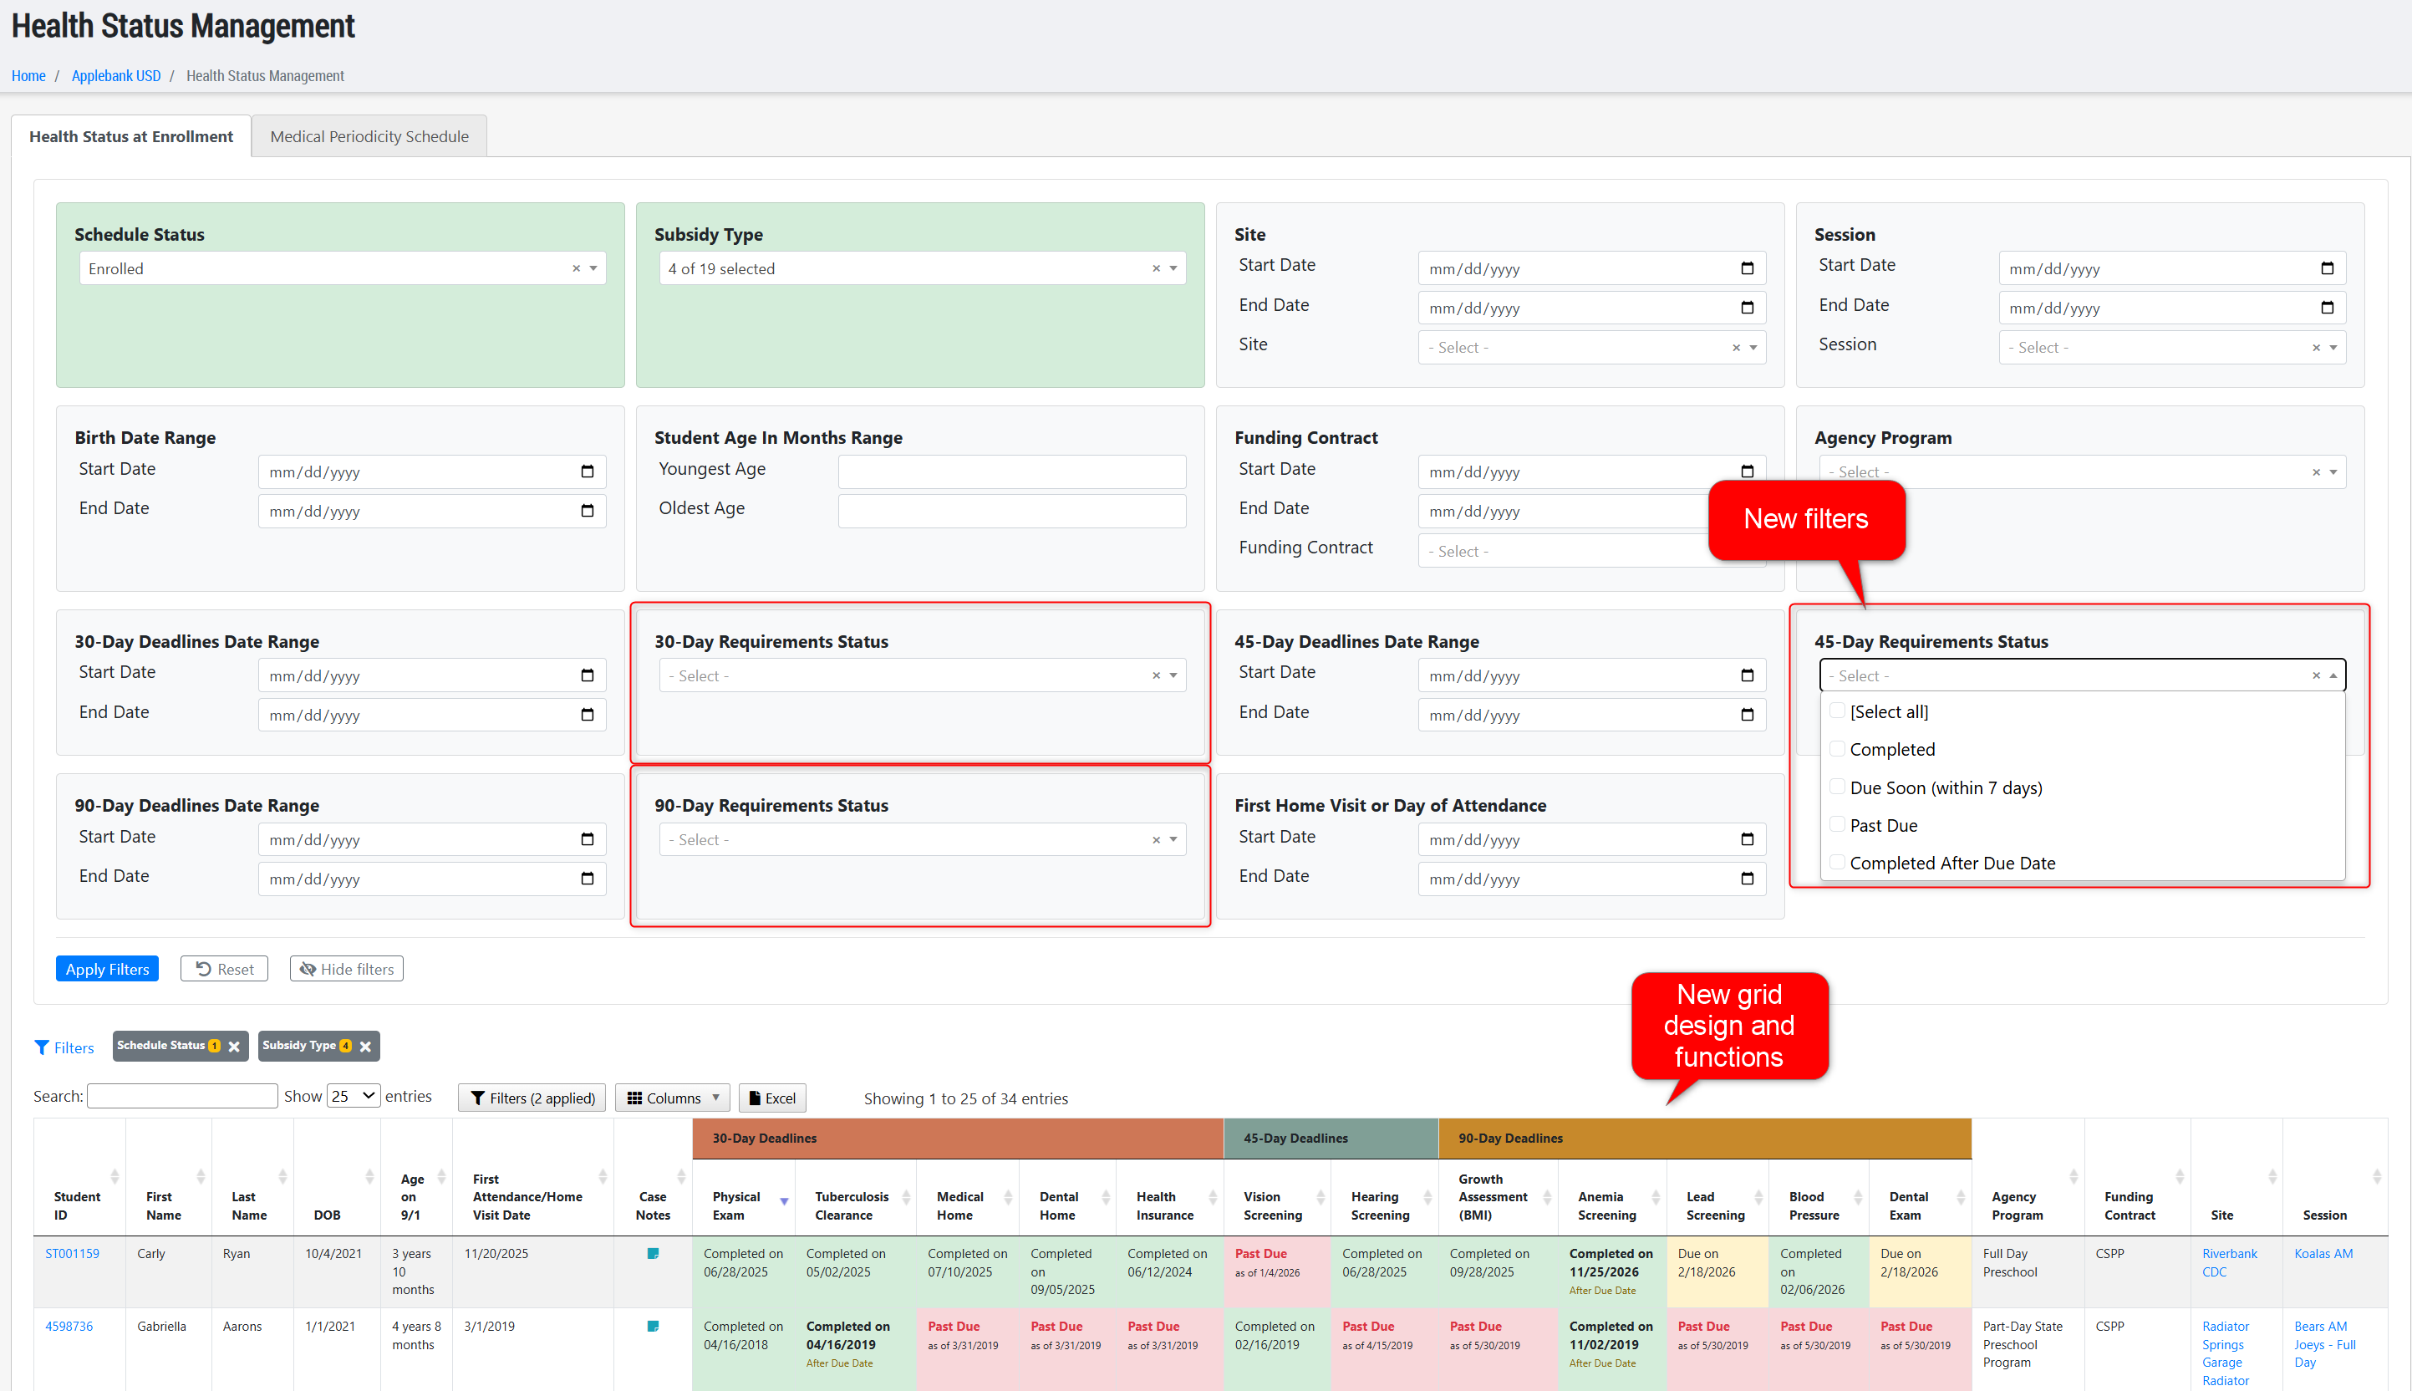Screen dimensions: 2412x1391
Task: Open calendar for Birth Date Range End Date
Action: [588, 511]
